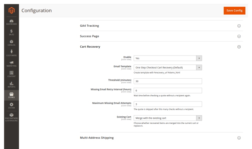This screenshot has height=149, width=252.
Task: Focus the Missing Email Retry Interval field
Action: tap(168, 90)
